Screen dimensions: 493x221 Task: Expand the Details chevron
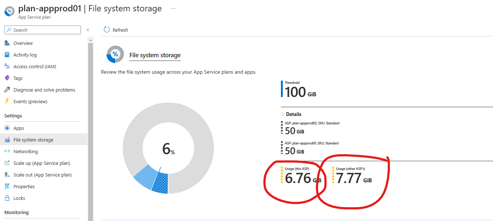pos(283,114)
